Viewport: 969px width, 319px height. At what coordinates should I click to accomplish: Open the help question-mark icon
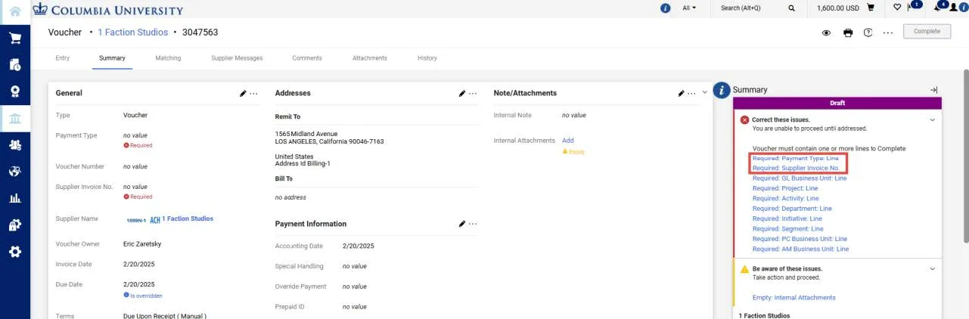coord(868,33)
